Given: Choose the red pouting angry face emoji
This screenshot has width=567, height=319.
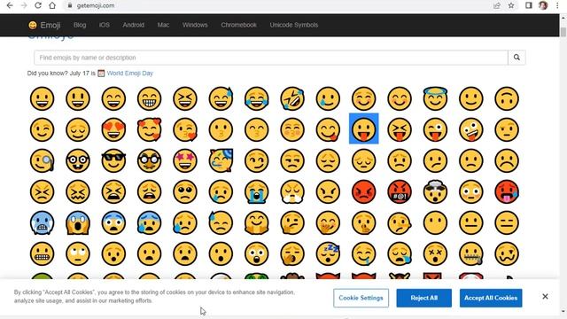Looking at the screenshot, I should (364, 191).
